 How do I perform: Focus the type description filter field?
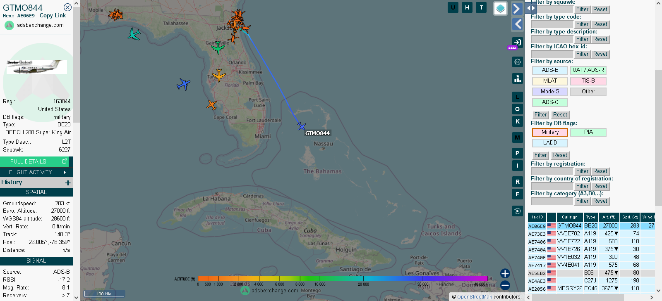(552, 39)
